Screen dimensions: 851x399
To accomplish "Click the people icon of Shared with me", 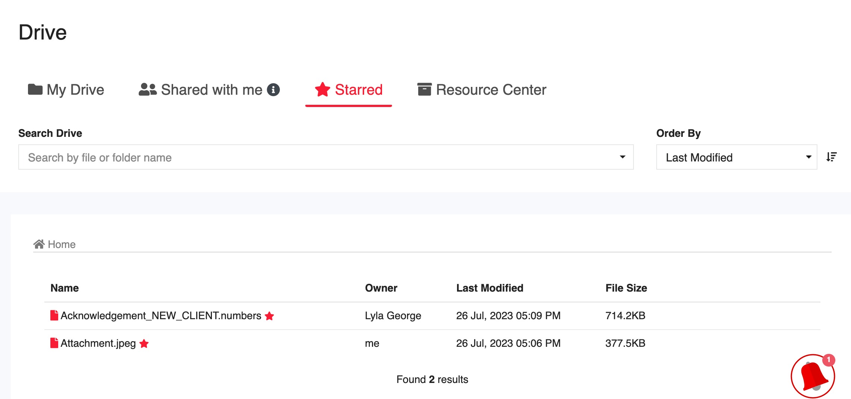I will pos(148,89).
